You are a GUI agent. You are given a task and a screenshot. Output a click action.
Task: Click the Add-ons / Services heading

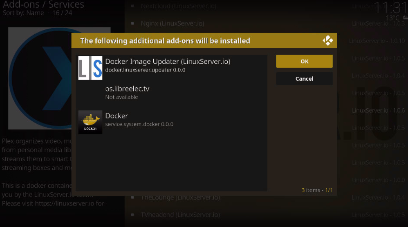point(43,4)
